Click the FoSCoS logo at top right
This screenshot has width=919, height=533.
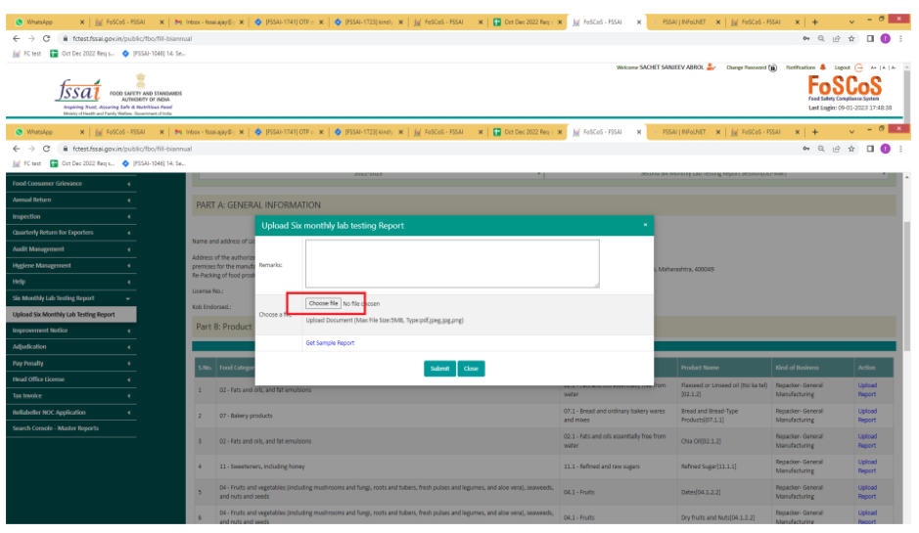844,88
